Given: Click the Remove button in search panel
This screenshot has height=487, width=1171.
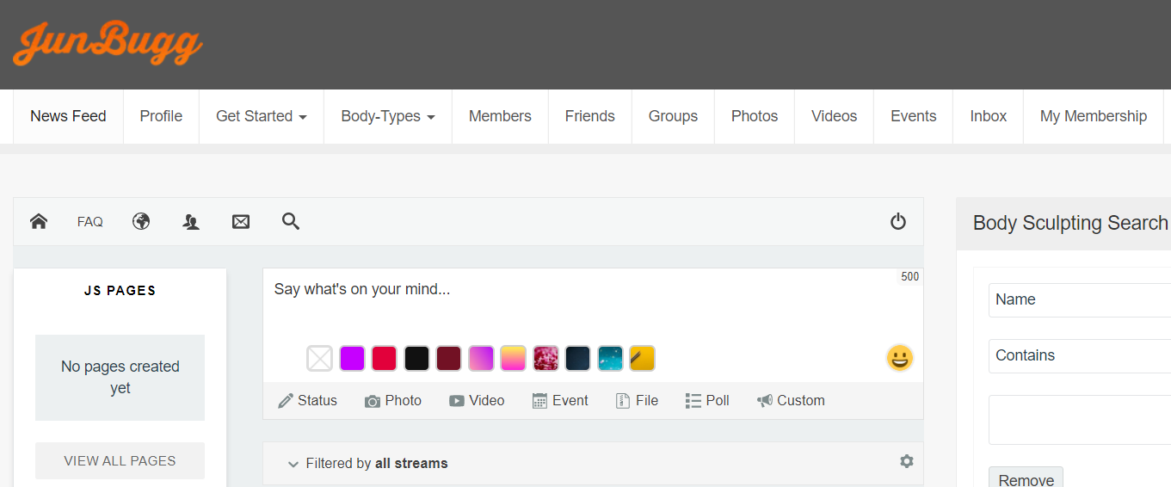Looking at the screenshot, I should pyautogui.click(x=1026, y=478).
